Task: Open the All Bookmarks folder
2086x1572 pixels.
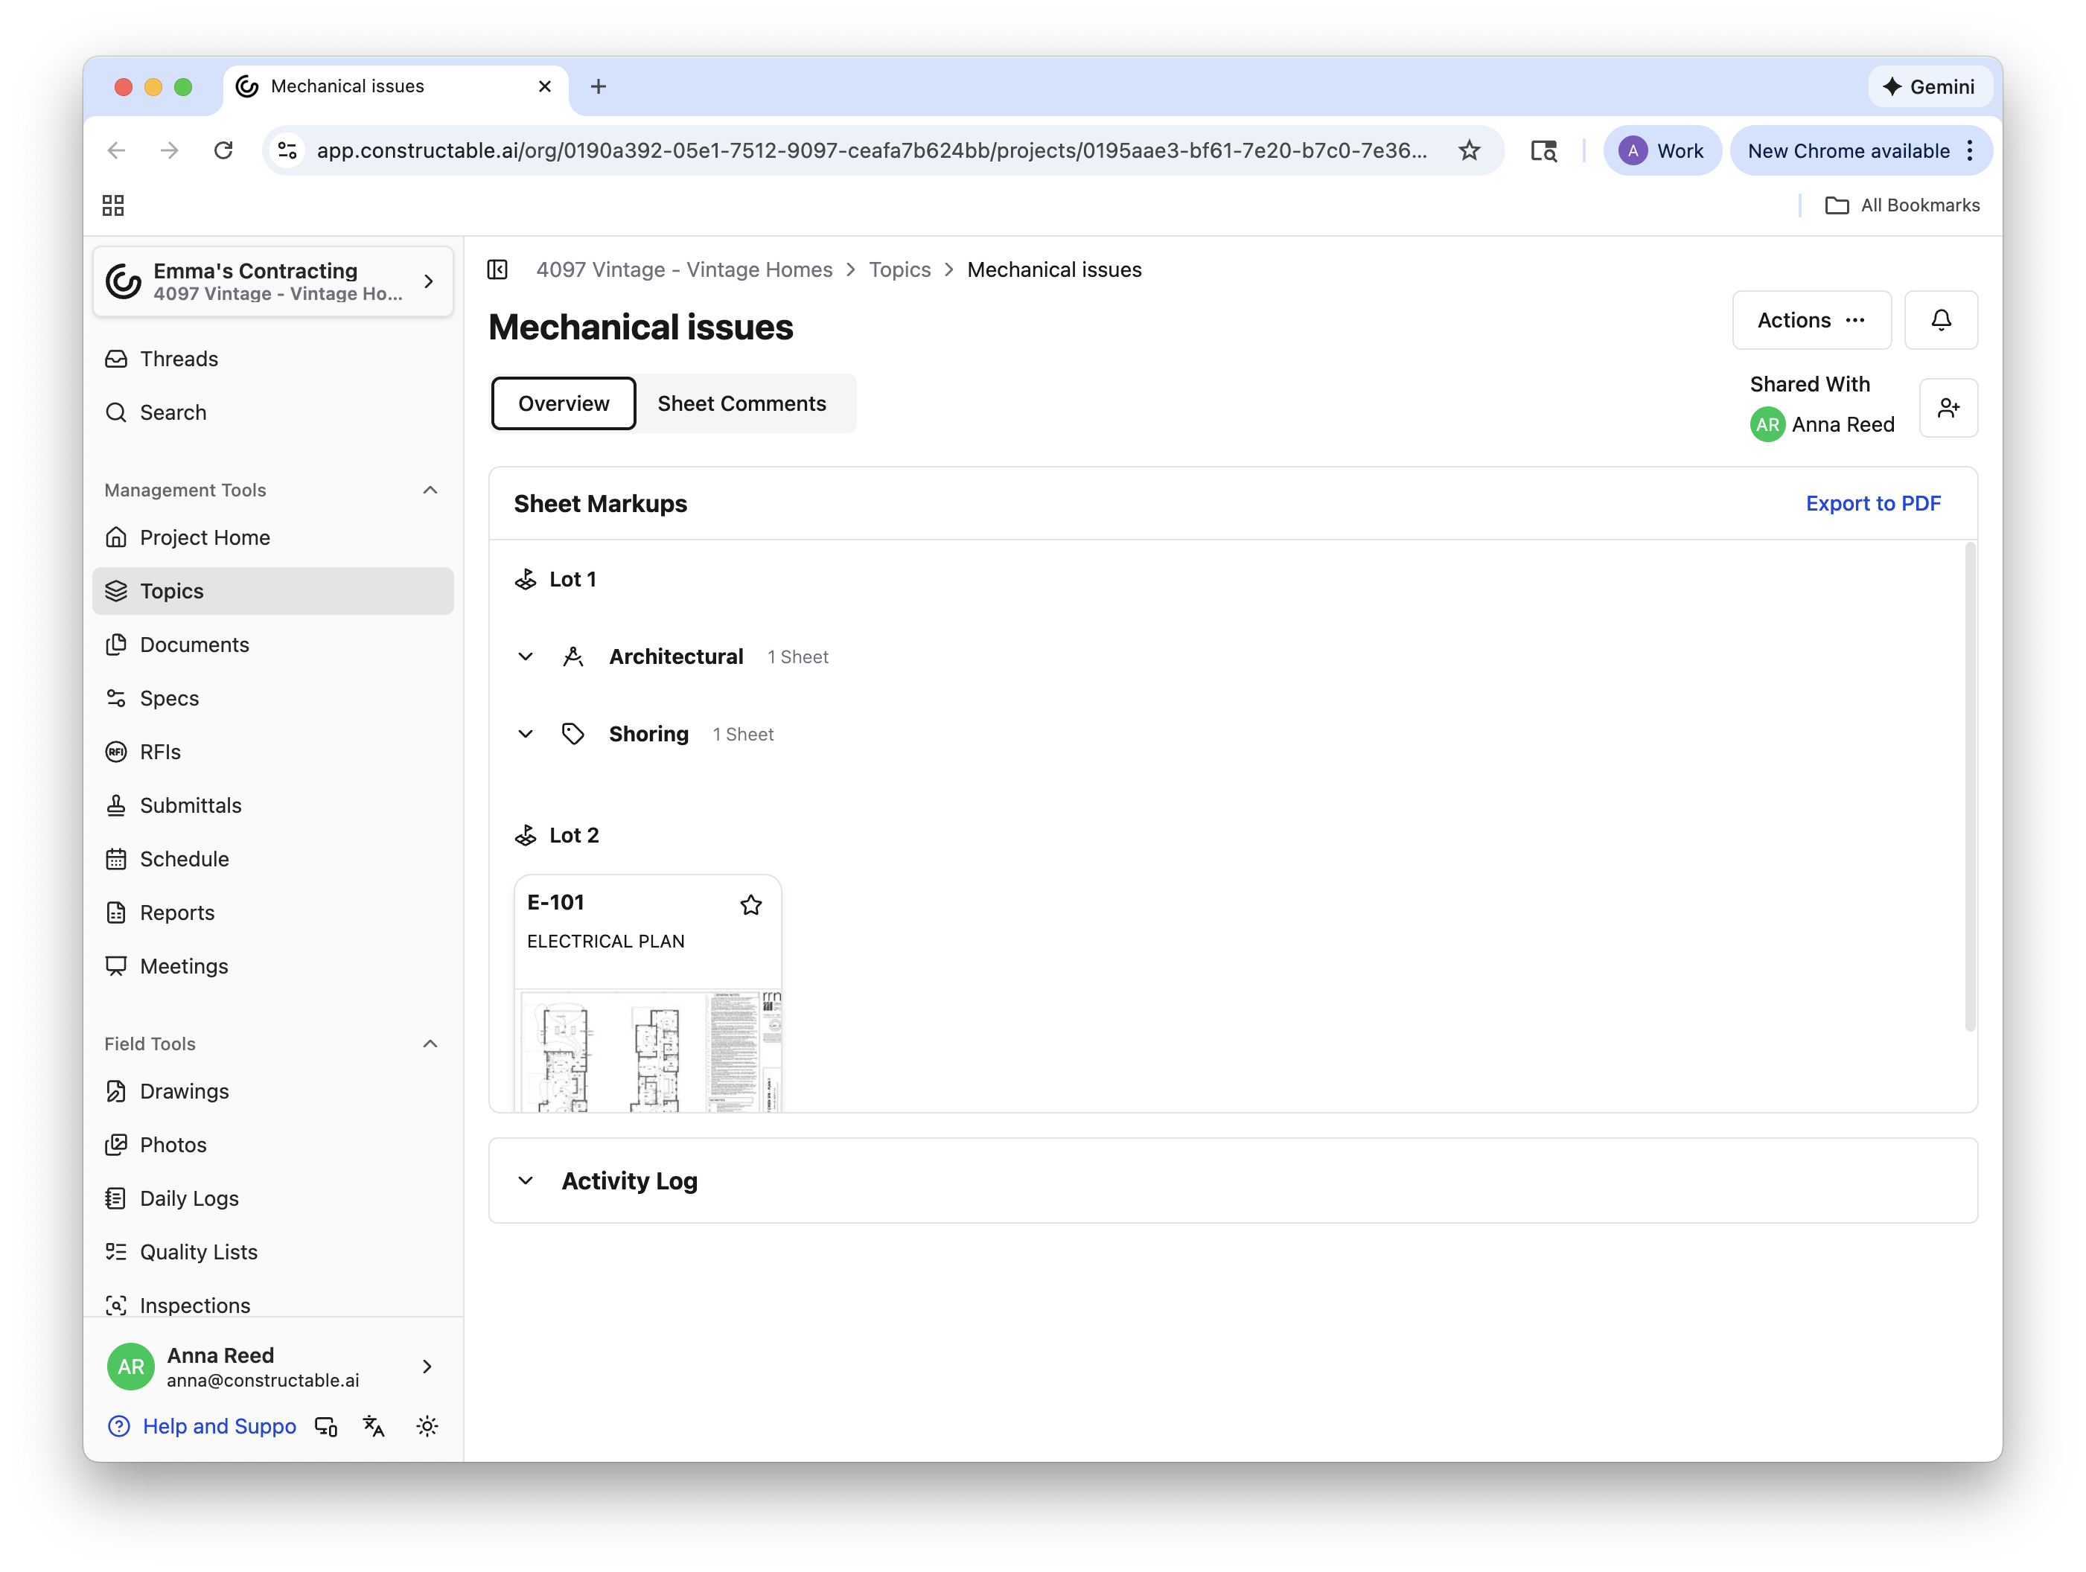Action: [1902, 205]
